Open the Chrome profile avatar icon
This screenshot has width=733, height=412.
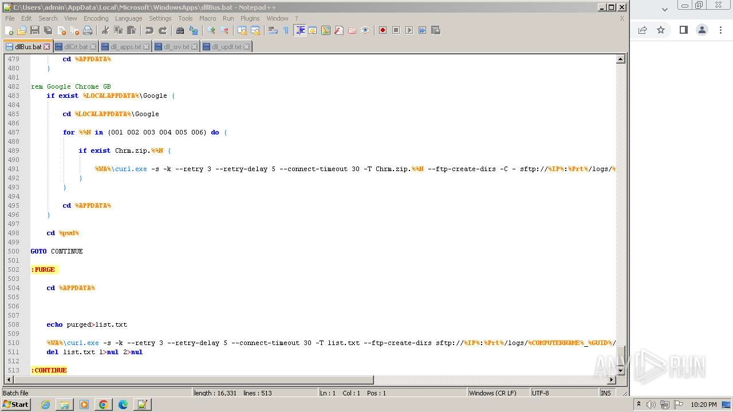coord(702,30)
